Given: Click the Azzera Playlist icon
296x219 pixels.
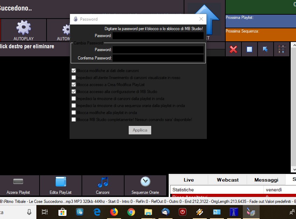Looking at the screenshot, I should tap(18, 182).
